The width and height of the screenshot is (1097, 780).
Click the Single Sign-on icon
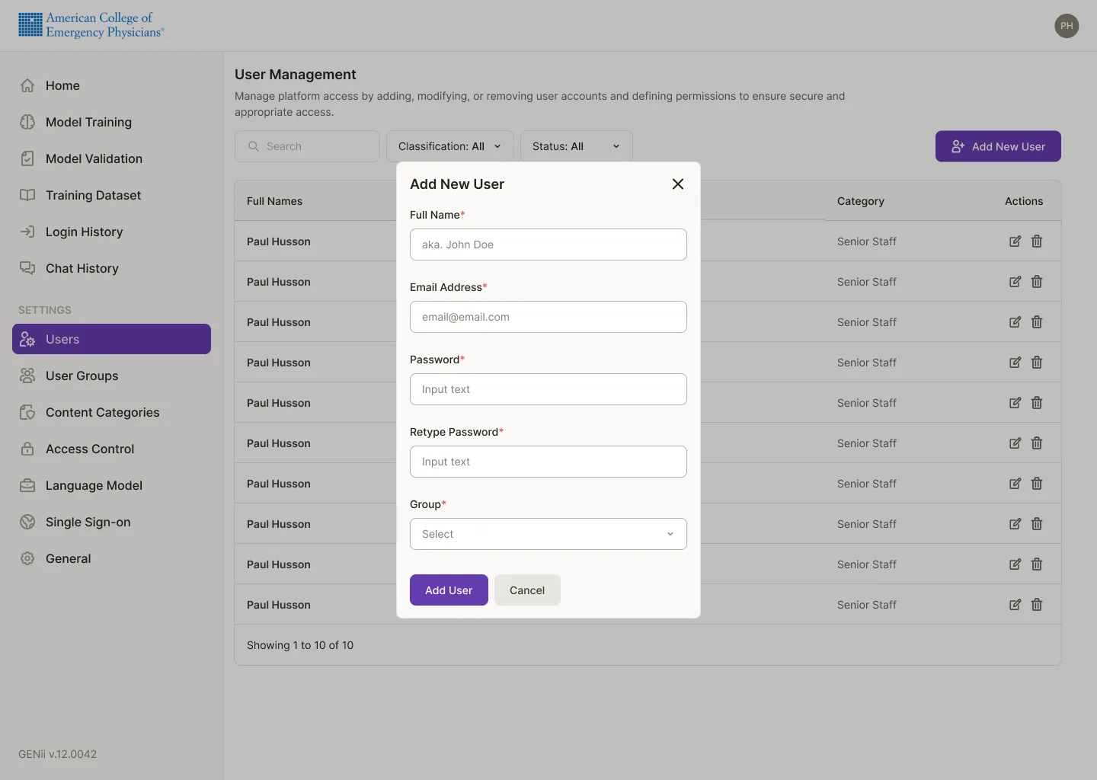pyautogui.click(x=27, y=522)
